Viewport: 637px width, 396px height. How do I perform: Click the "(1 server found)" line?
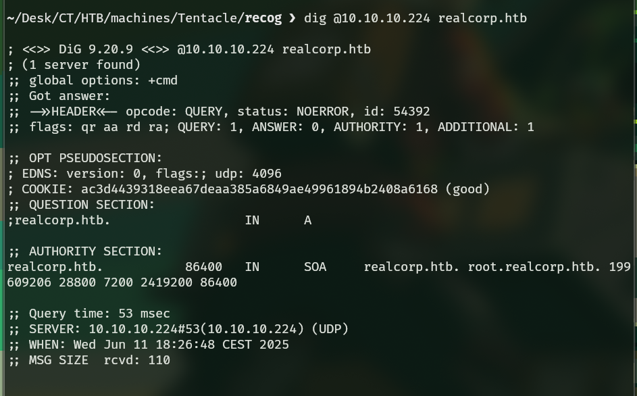click(81, 65)
